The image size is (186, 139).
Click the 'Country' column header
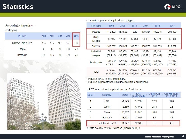click(x=107, y=95)
